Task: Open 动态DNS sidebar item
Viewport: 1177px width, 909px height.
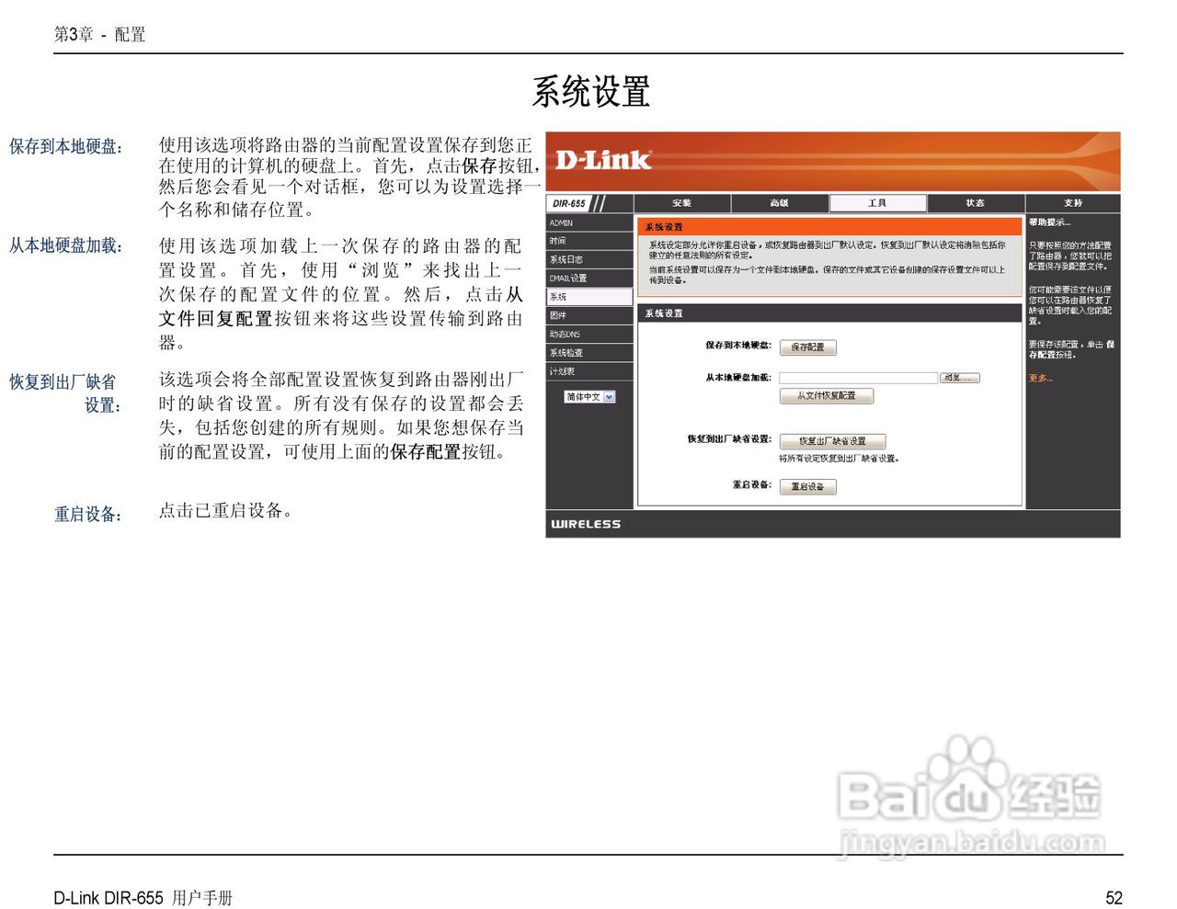Action: point(589,334)
